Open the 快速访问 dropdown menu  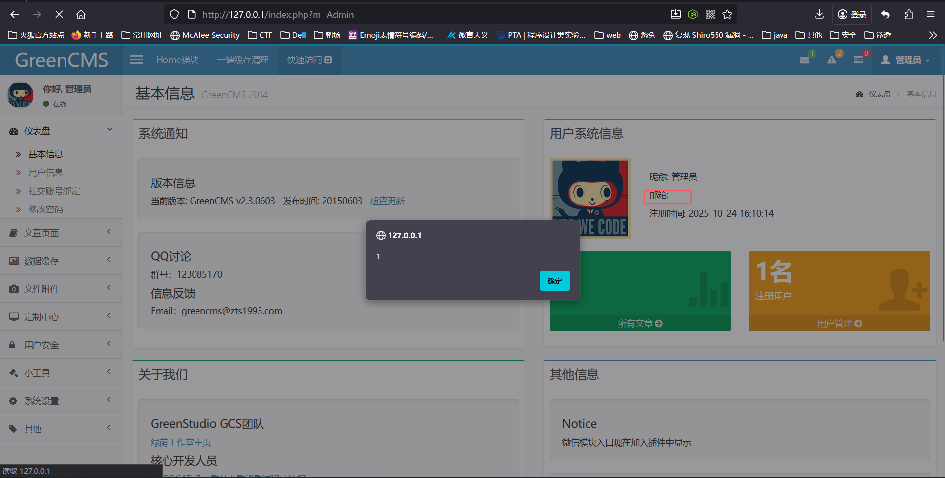[309, 60]
